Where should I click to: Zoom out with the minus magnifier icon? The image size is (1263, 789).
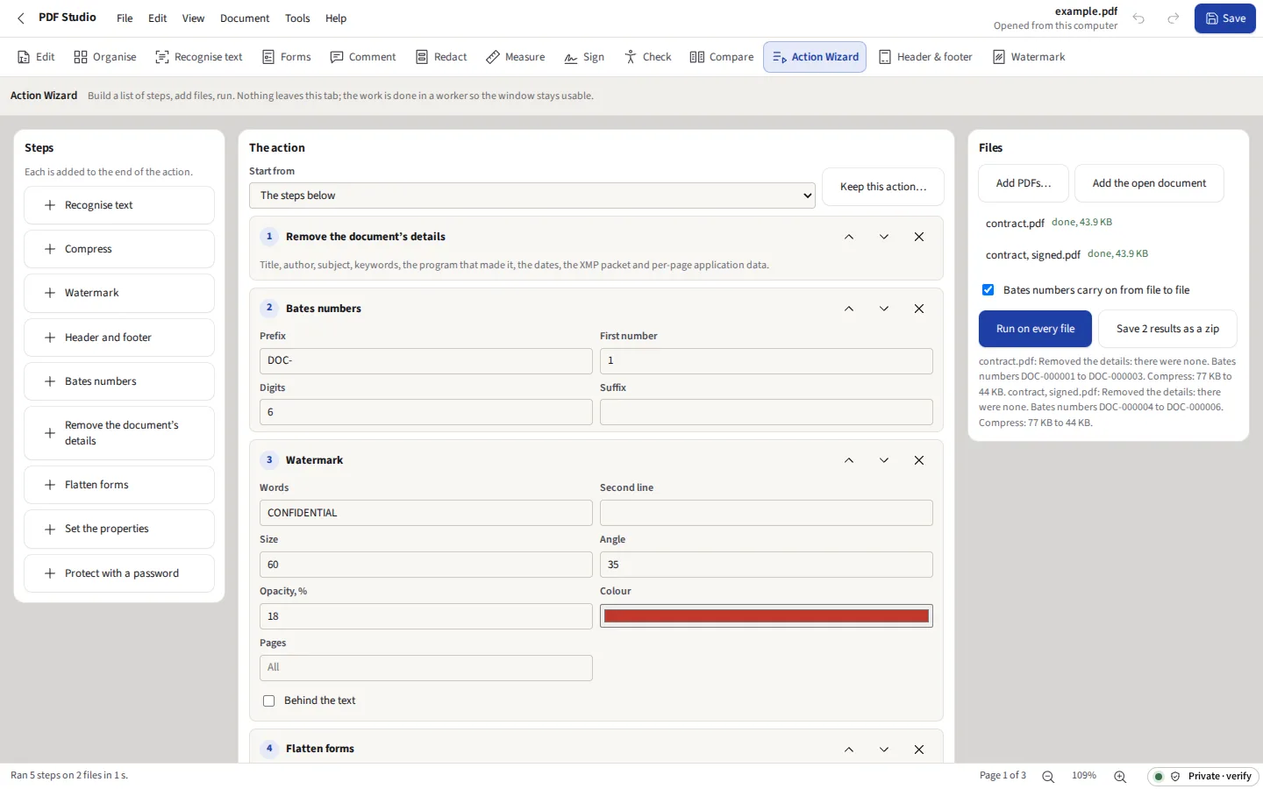click(x=1048, y=776)
